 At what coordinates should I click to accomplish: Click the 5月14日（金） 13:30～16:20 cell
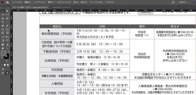pyautogui.click(x=102, y=52)
